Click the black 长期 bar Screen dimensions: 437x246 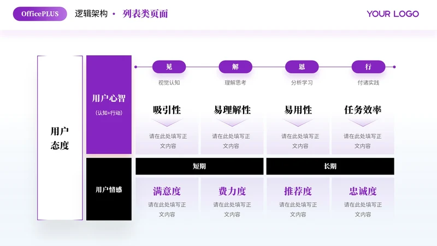(330, 166)
